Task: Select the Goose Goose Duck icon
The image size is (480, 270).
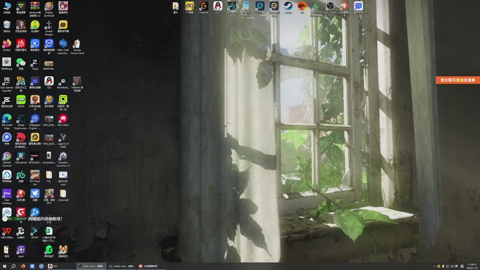Action: coord(77,47)
